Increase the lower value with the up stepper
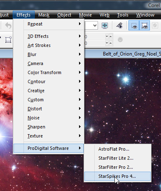 pos(111,43)
